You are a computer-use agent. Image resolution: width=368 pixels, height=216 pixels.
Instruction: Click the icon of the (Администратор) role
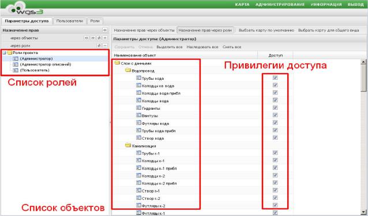16,59
